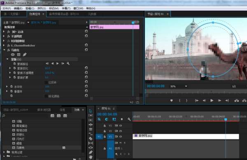Enable the Sharp Colors checkbox

[x=46, y=96]
